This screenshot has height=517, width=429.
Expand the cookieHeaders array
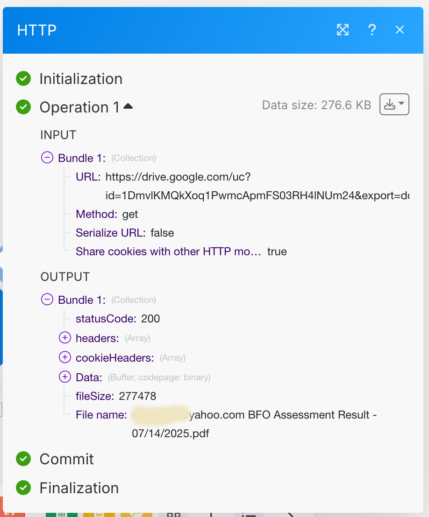click(x=65, y=357)
